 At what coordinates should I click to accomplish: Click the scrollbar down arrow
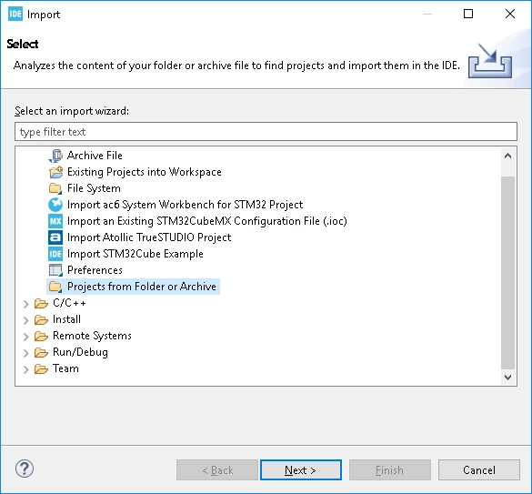click(507, 378)
